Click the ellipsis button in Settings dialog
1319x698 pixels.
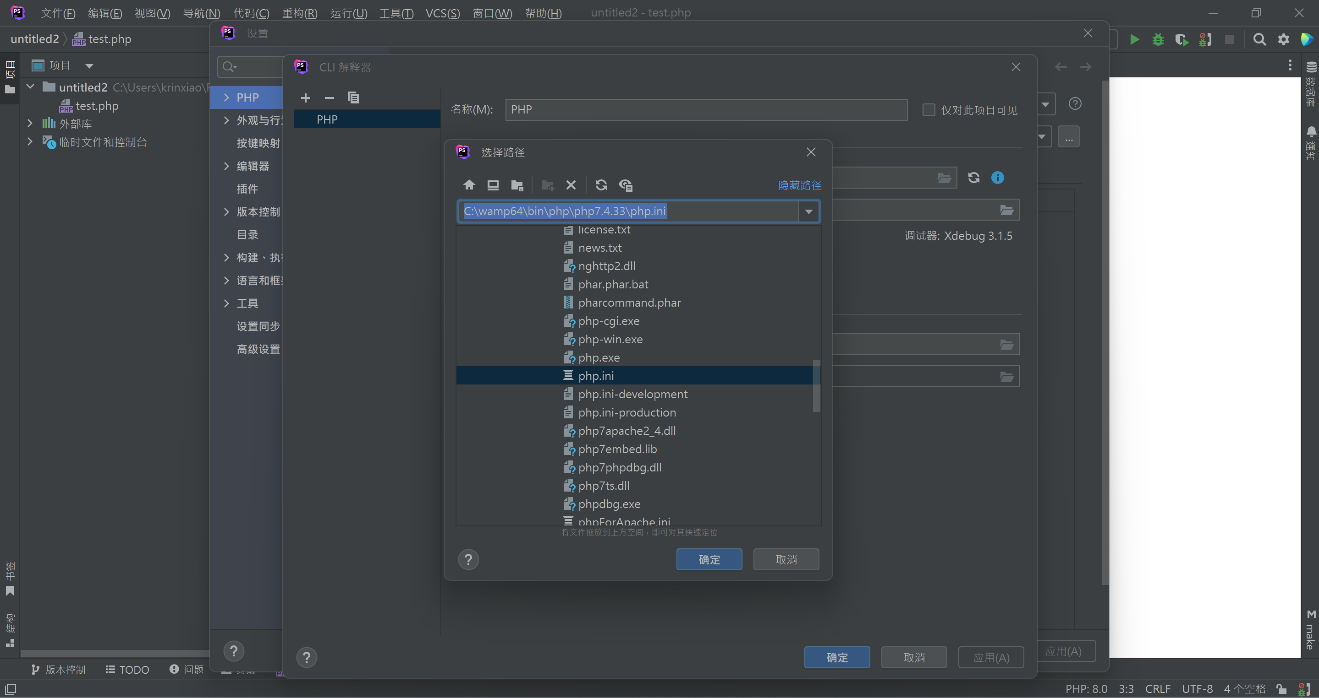point(1069,137)
